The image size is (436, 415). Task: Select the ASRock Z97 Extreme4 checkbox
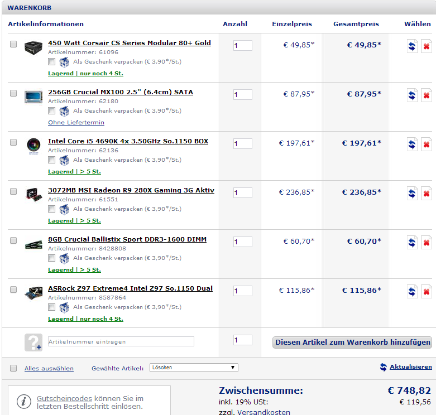point(13,289)
